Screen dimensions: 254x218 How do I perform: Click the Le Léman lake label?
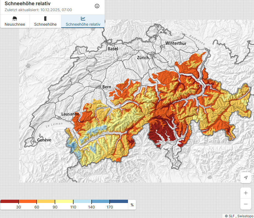point(54,125)
